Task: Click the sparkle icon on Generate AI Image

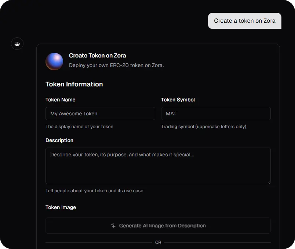Action: click(x=113, y=226)
